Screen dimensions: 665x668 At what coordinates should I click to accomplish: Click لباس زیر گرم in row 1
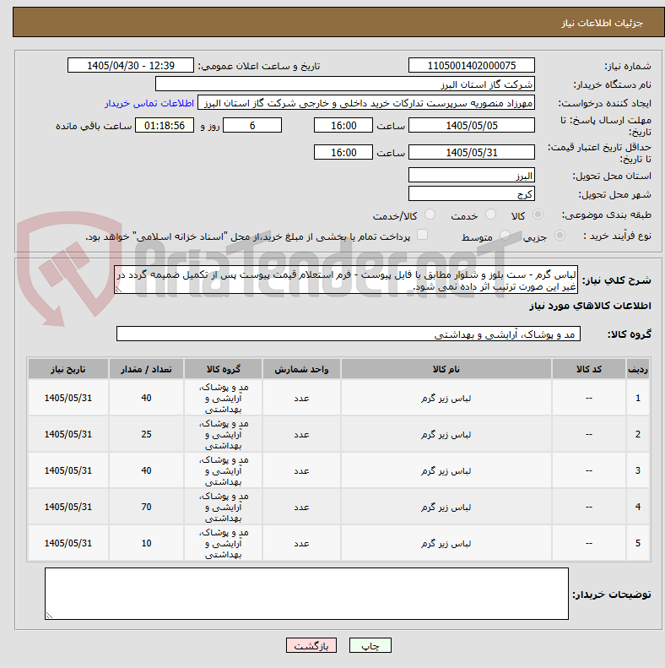tap(446, 398)
